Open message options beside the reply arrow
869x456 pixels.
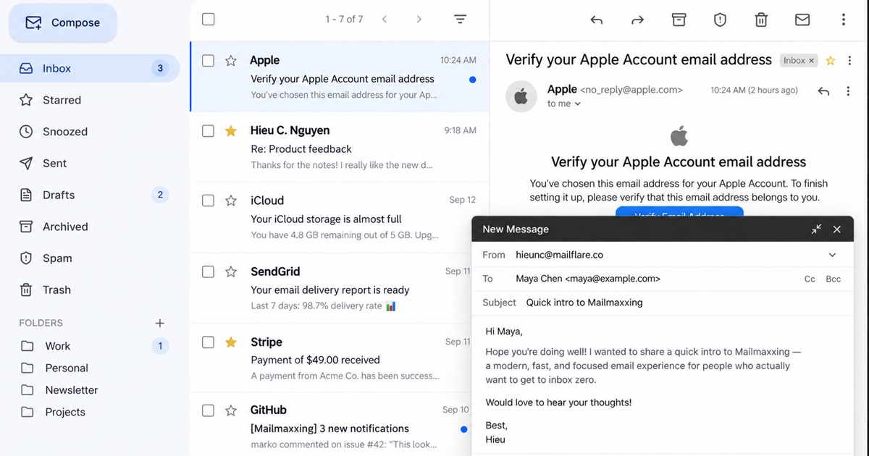848,91
